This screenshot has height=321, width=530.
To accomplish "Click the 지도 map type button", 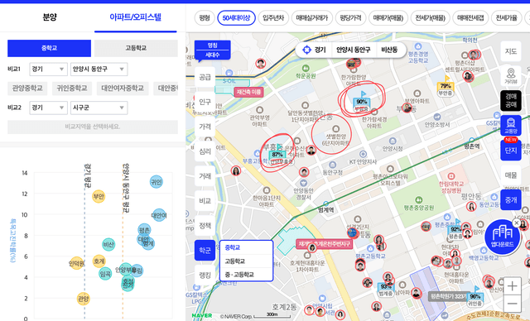I will click(511, 51).
